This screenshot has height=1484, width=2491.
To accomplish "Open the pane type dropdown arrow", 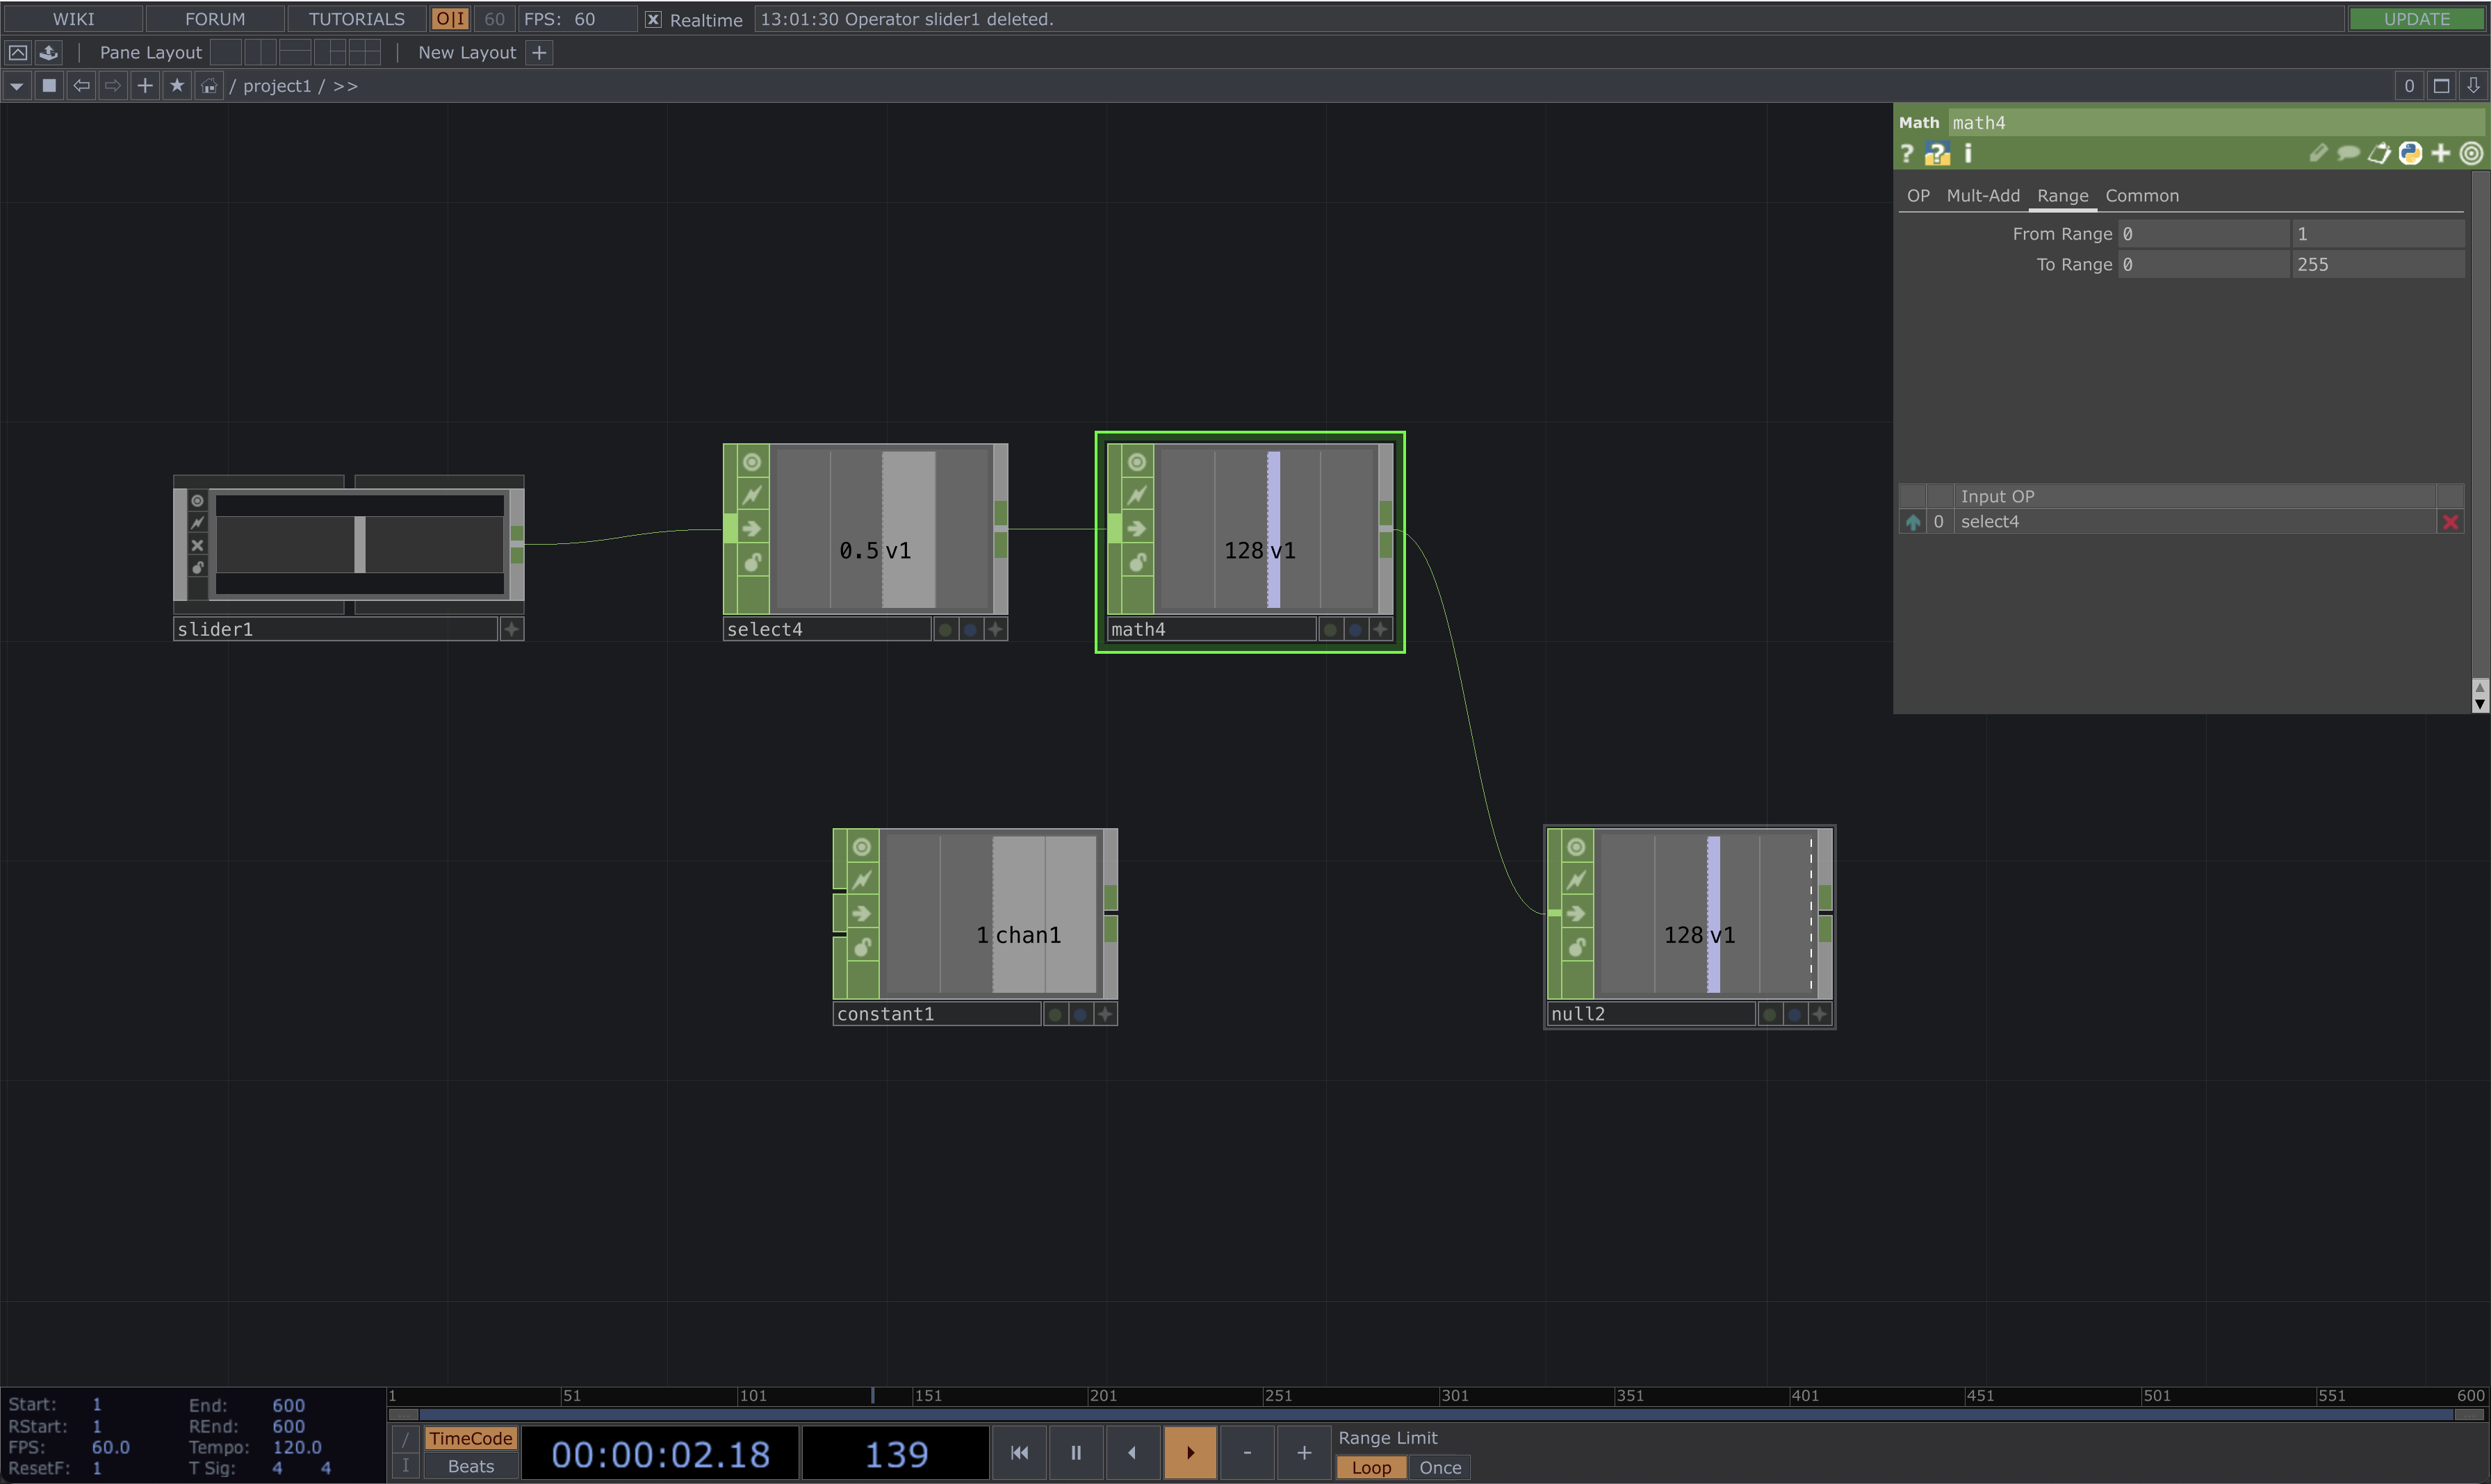I will 17,86.
